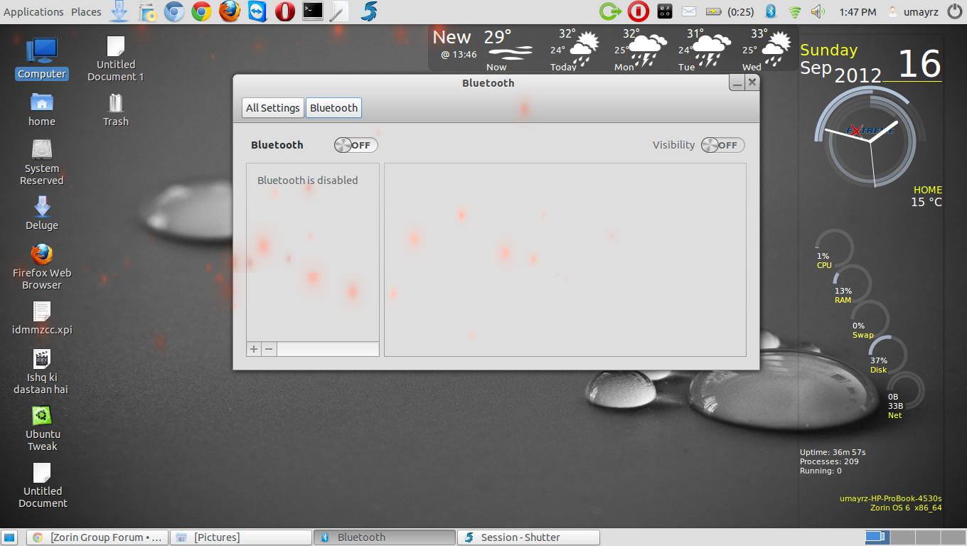Image resolution: width=967 pixels, height=546 pixels.
Task: Click the power session icon
Action: (x=954, y=11)
